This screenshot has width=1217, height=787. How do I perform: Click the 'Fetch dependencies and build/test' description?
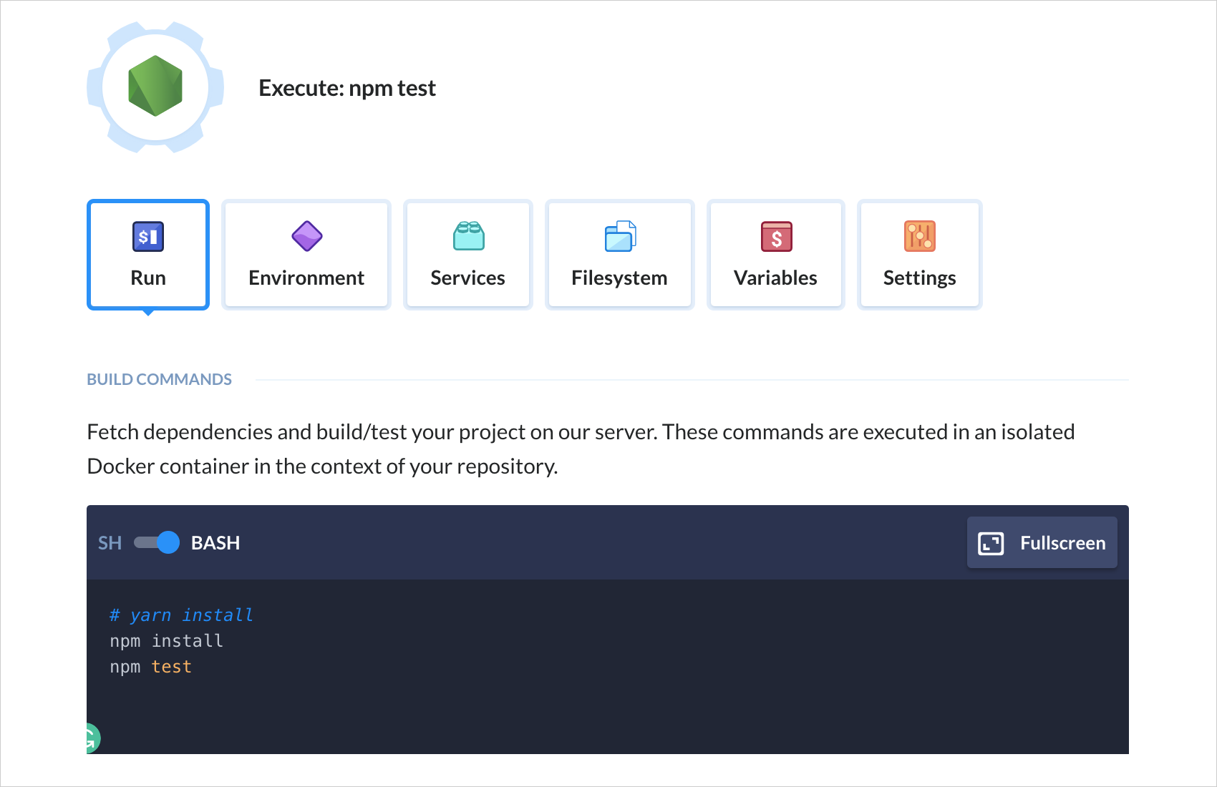[581, 449]
